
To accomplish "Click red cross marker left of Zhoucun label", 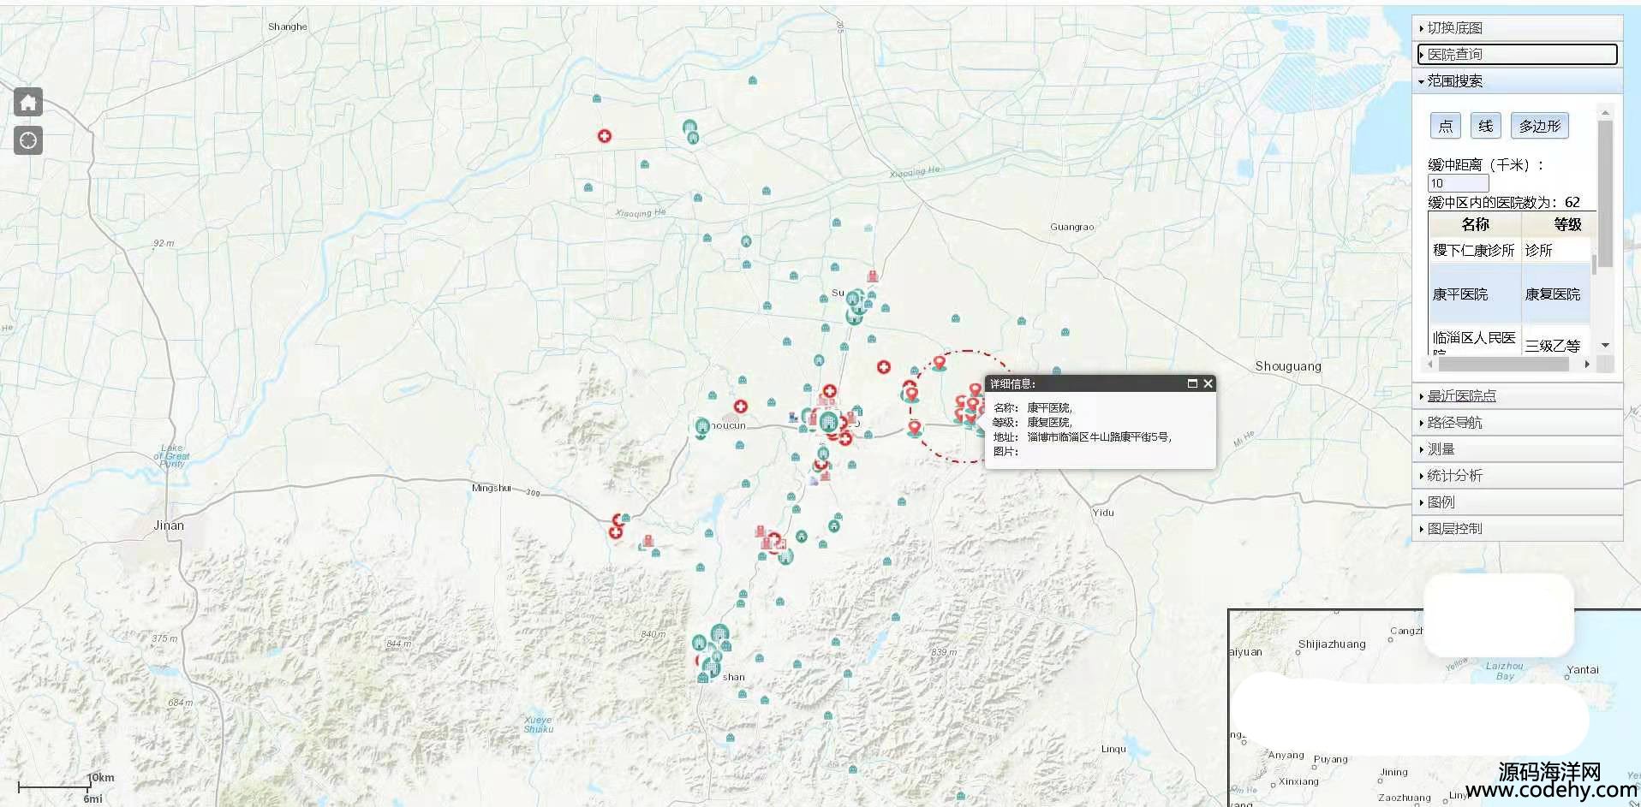I will click(x=741, y=406).
